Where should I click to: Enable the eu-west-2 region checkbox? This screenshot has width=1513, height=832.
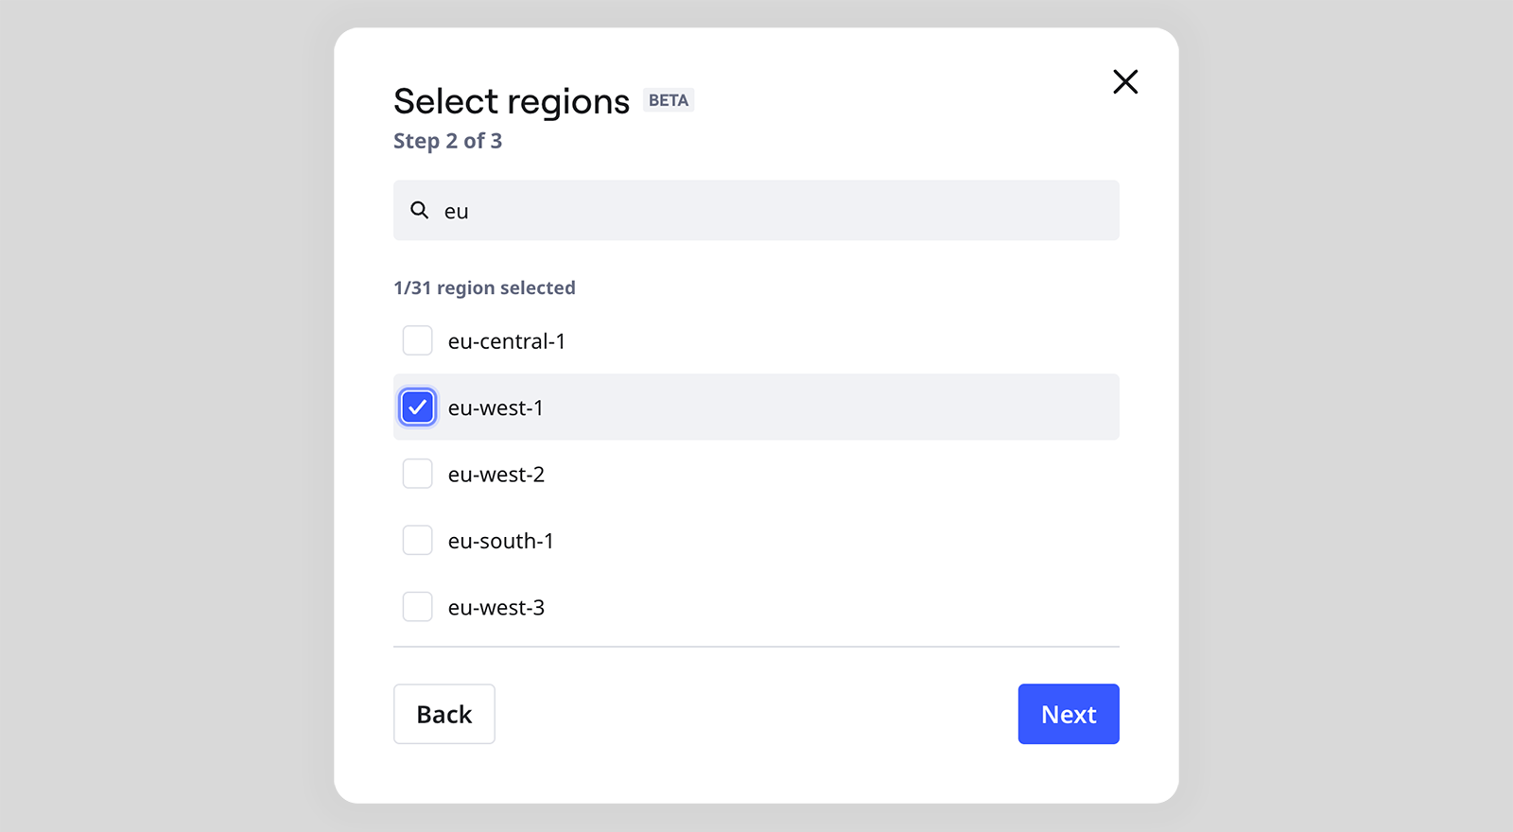click(x=417, y=474)
